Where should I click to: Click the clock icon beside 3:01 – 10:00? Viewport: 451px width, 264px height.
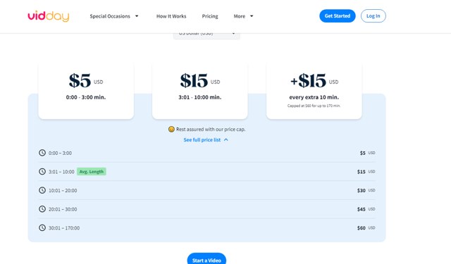point(42,172)
